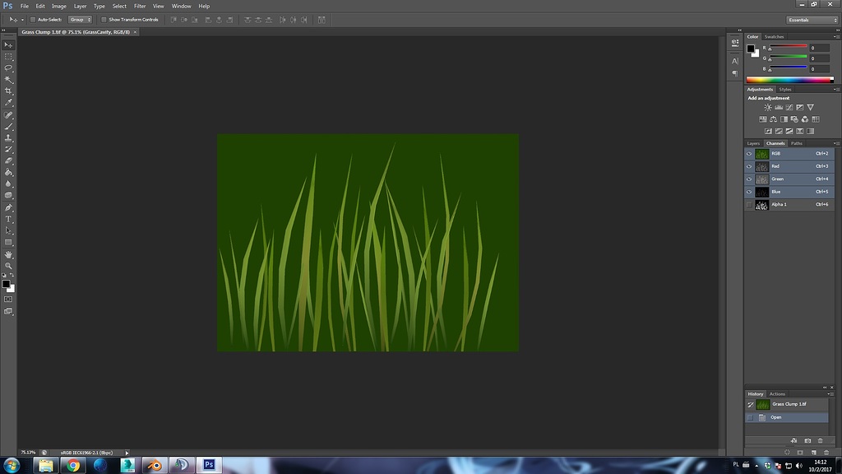Switch to the Swatches tab

774,36
